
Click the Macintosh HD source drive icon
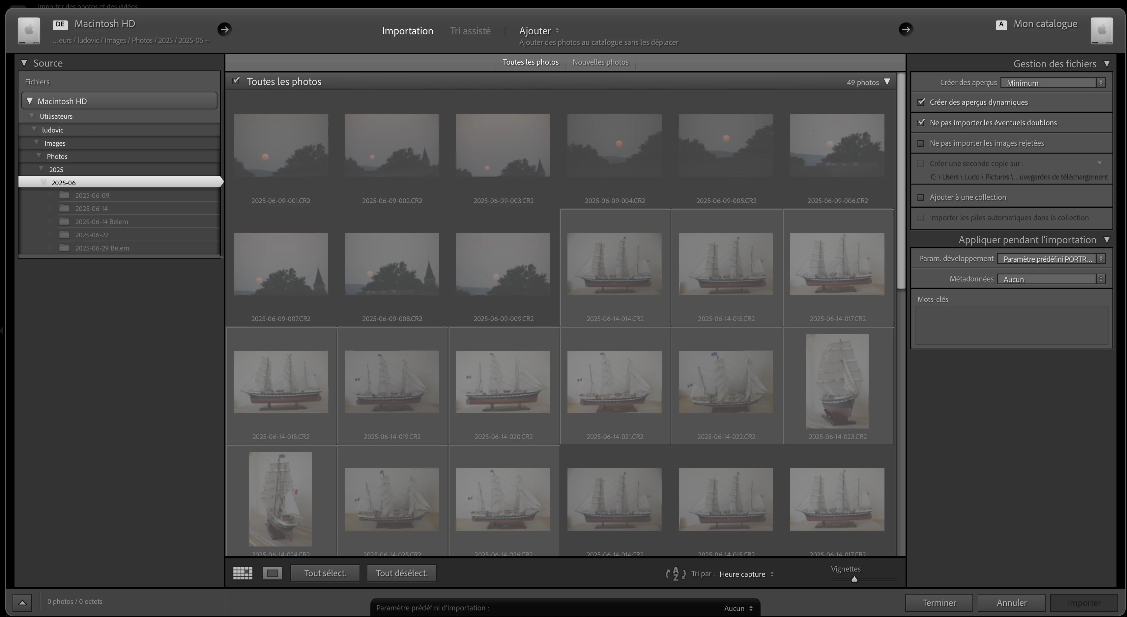(x=29, y=30)
